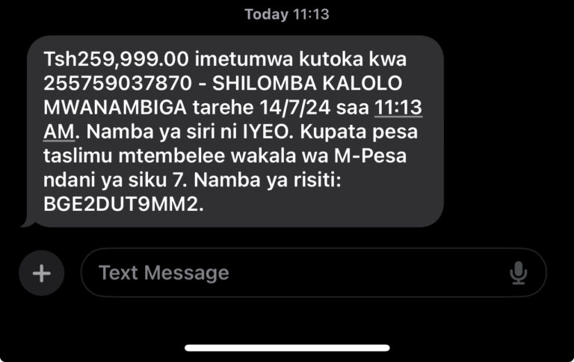Tap the microphone dictation icon
The height and width of the screenshot is (362, 574).
click(519, 273)
